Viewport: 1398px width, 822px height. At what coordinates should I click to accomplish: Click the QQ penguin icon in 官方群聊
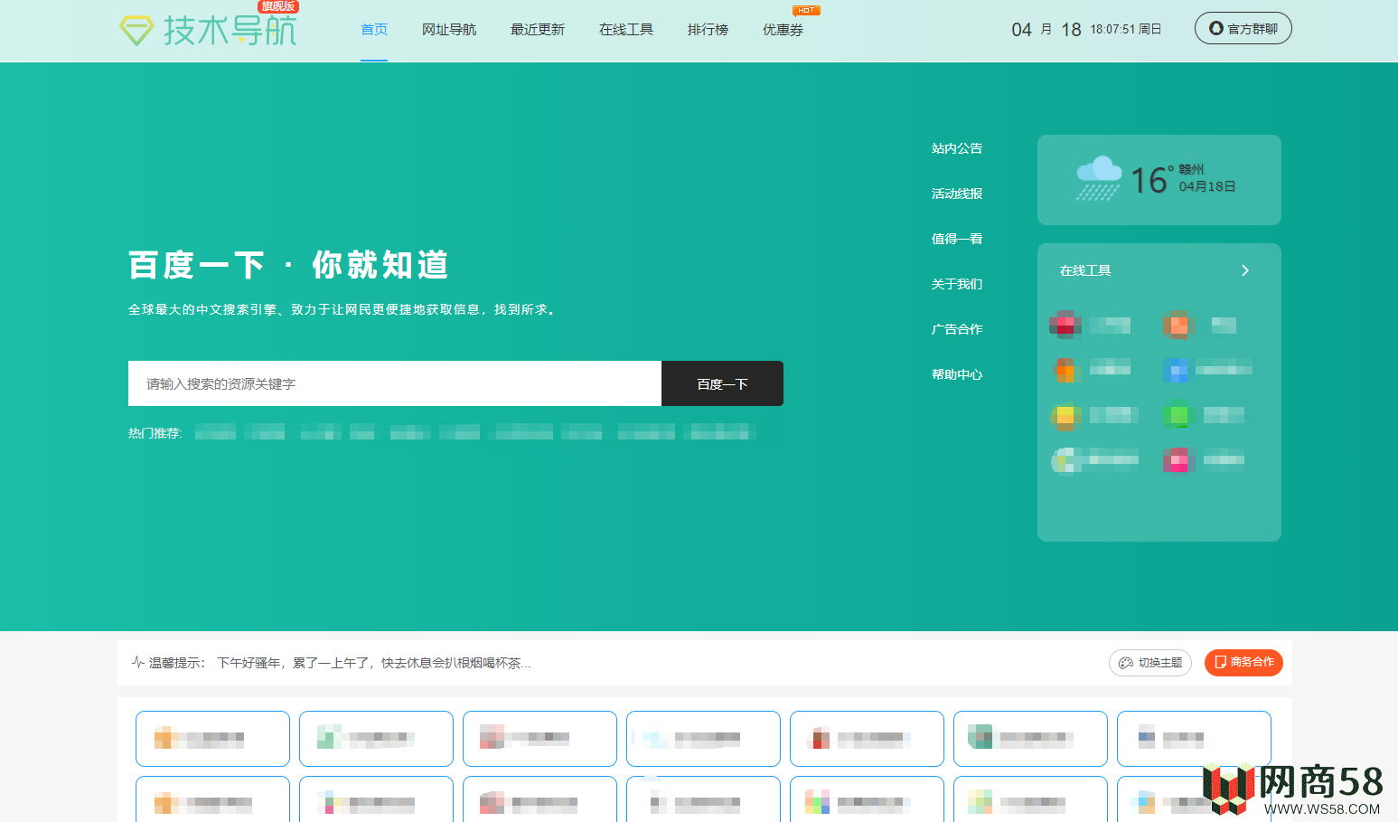[x=1216, y=28]
